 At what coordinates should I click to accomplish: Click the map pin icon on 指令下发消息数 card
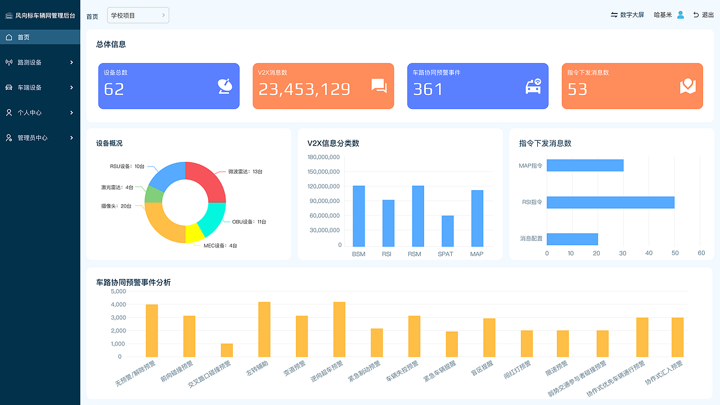(688, 86)
